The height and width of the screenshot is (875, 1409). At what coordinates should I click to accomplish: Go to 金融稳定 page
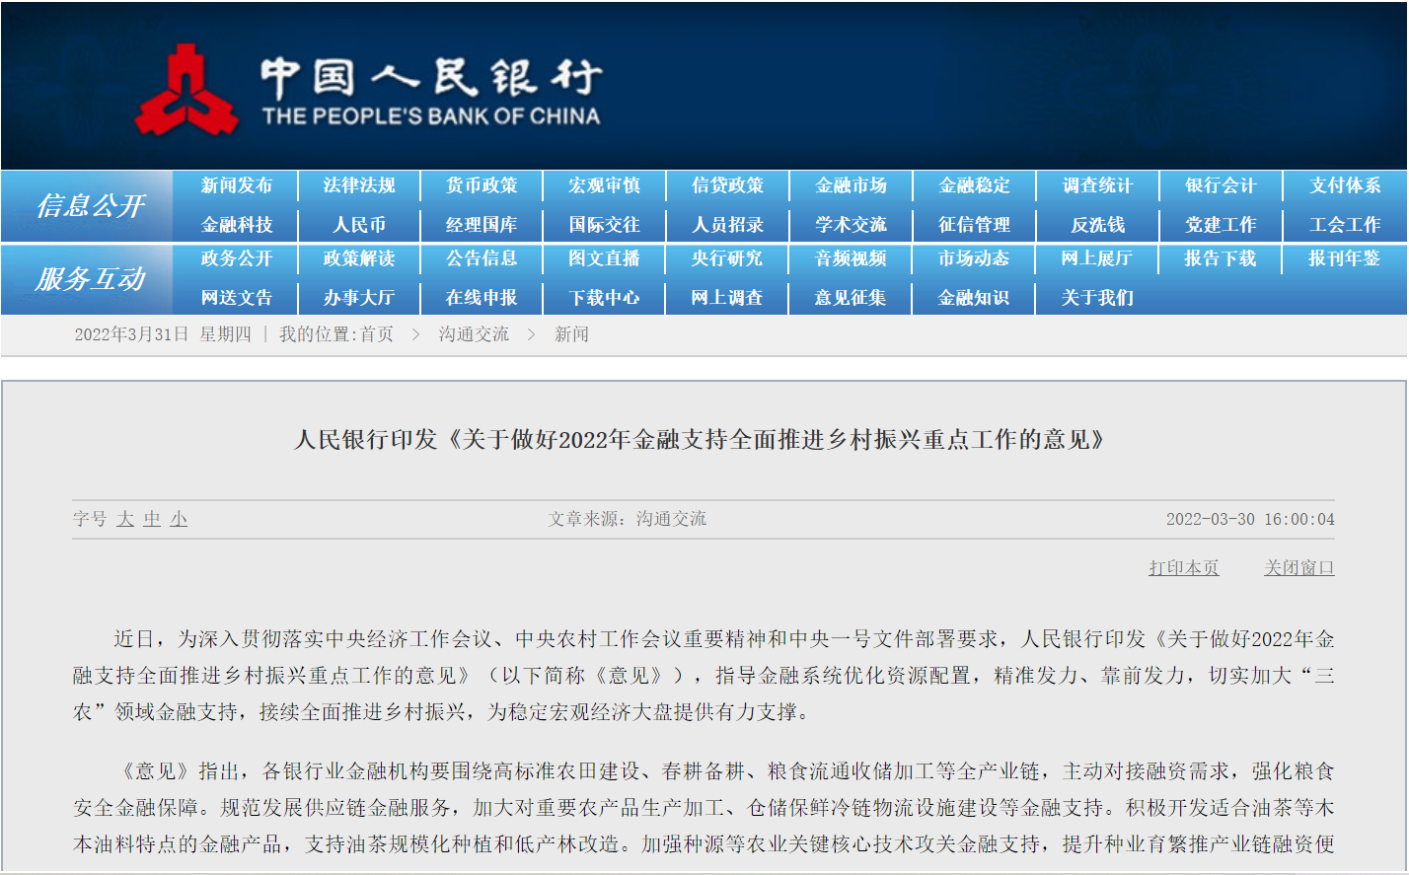click(974, 185)
